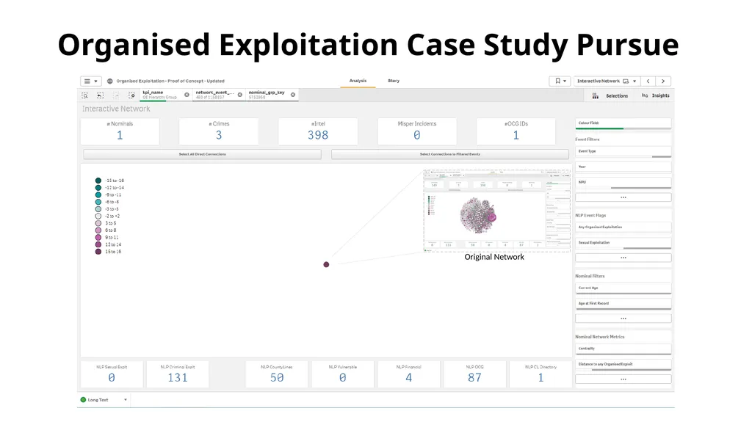Click the single purple network node

point(326,265)
